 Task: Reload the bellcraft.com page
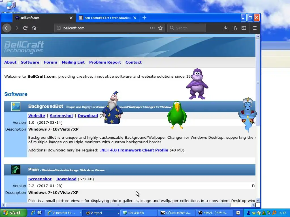coord(25,28)
